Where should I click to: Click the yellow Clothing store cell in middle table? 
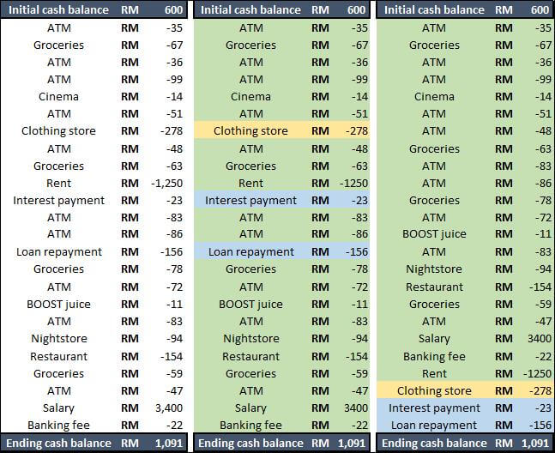pyautogui.click(x=250, y=131)
